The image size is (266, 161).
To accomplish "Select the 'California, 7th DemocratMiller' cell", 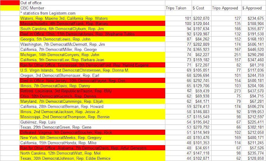I will point(92,50).
